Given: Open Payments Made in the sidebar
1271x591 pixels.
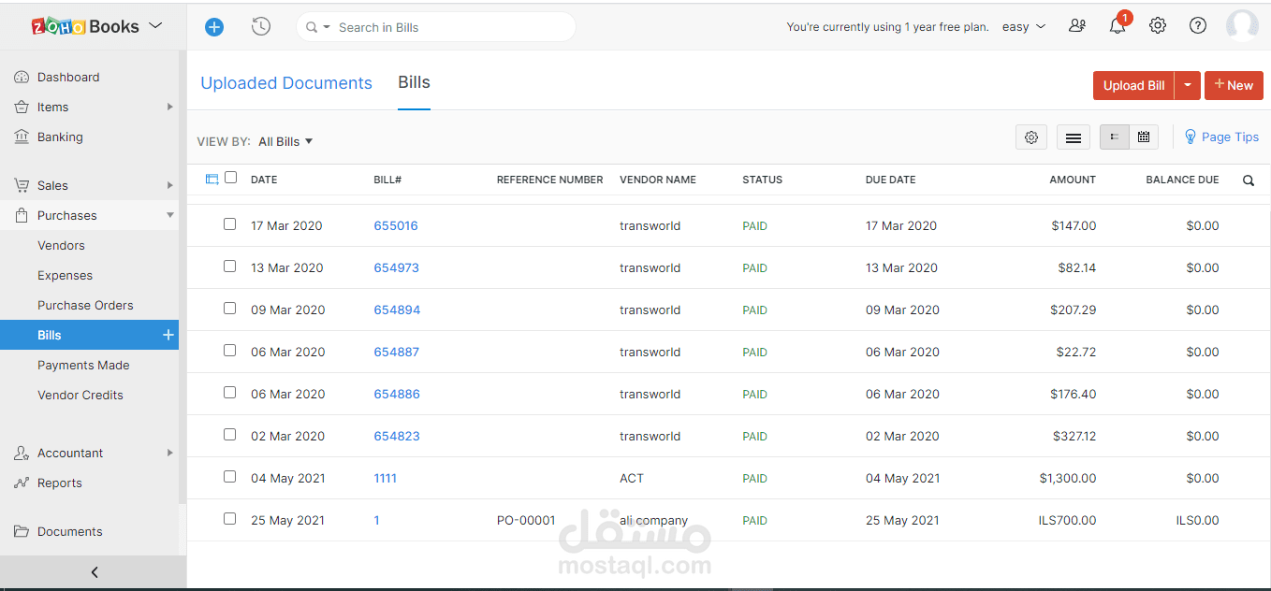Looking at the screenshot, I should [x=83, y=365].
